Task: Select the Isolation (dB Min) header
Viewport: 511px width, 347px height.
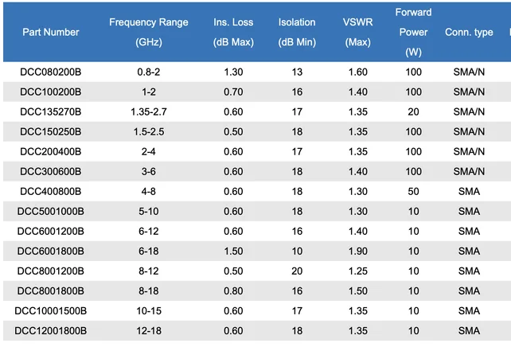Action: tap(297, 33)
